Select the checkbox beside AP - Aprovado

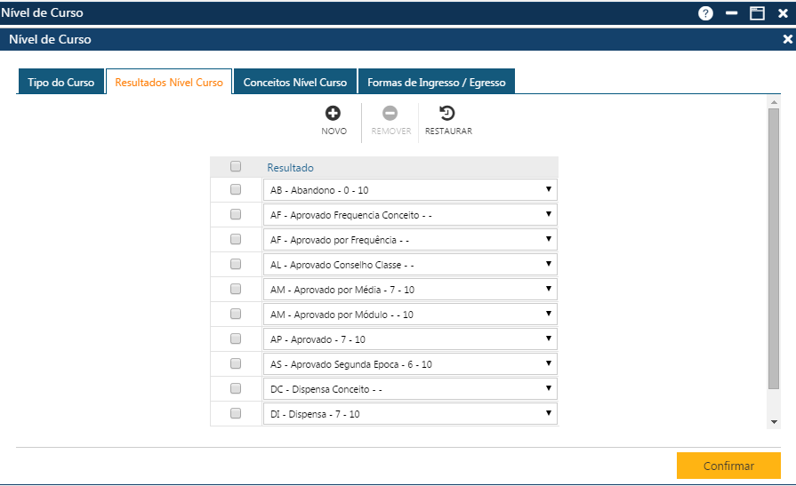(236, 339)
